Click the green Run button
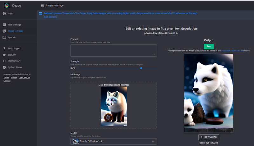 point(209,46)
